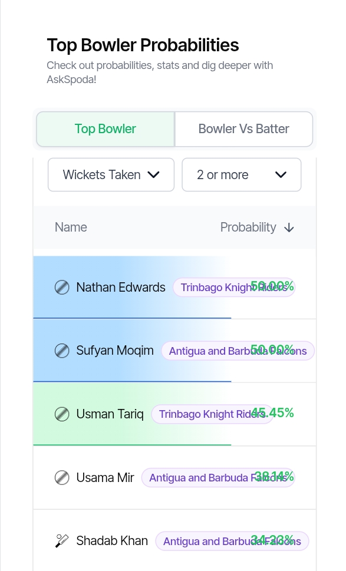346x571 pixels.
Task: Click the cricket ball icon beside Nathan Edwards
Action: pyautogui.click(x=62, y=288)
